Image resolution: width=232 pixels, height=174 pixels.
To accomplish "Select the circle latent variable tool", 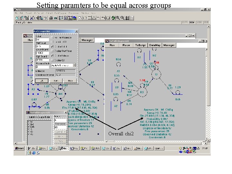I will point(85,18).
